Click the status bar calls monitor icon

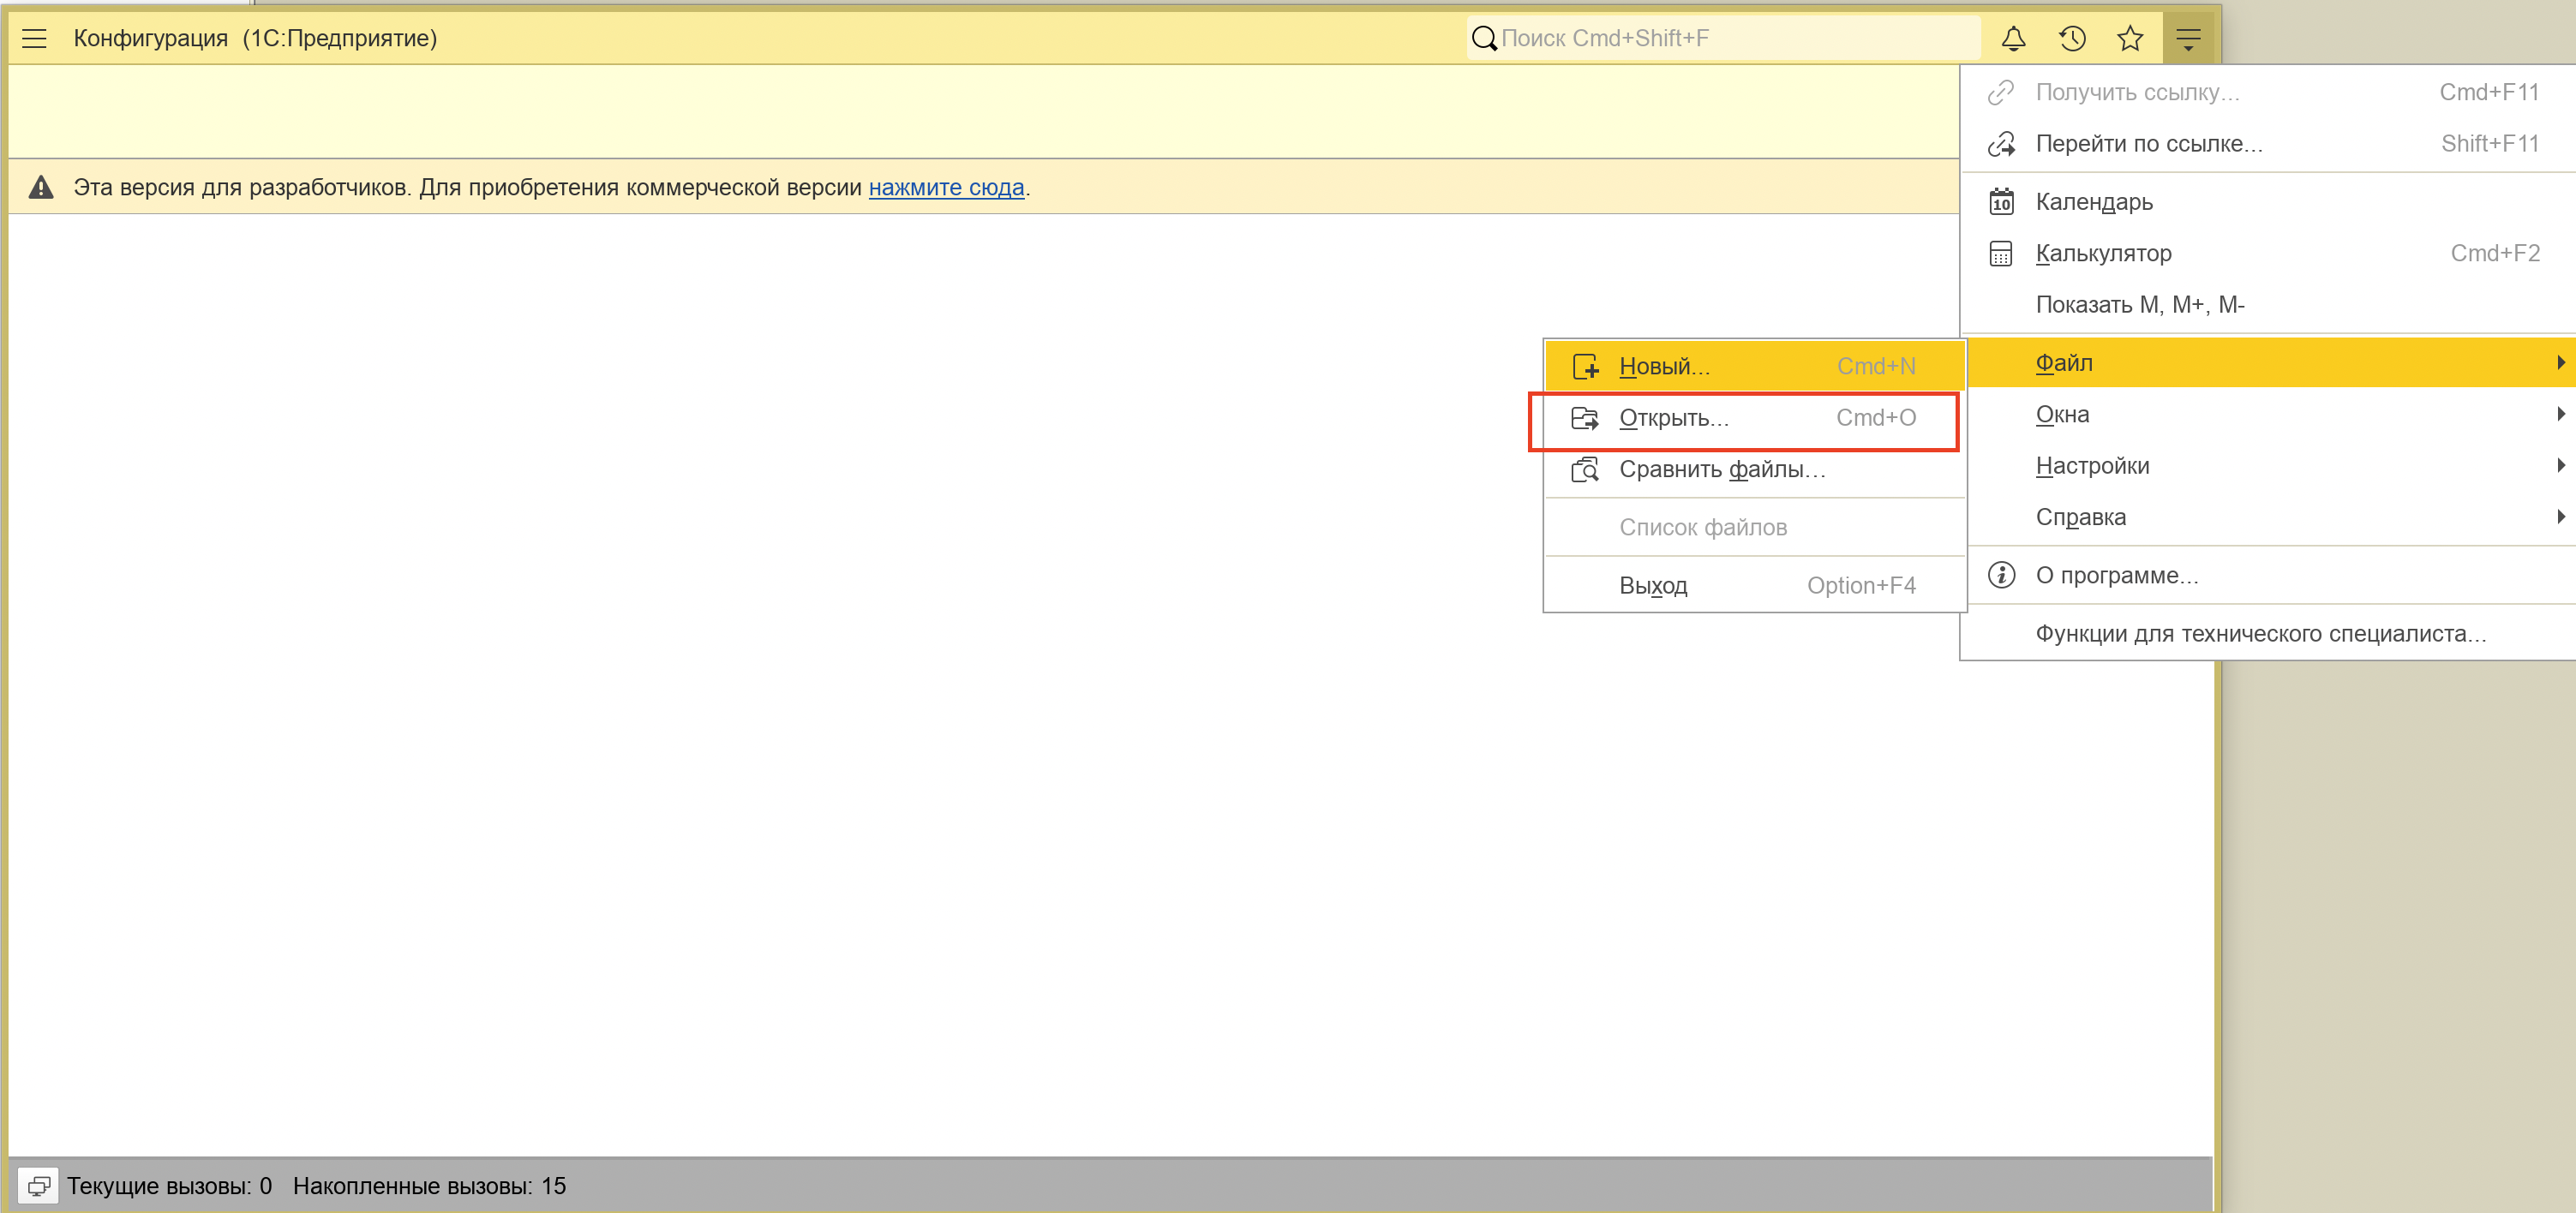[39, 1185]
